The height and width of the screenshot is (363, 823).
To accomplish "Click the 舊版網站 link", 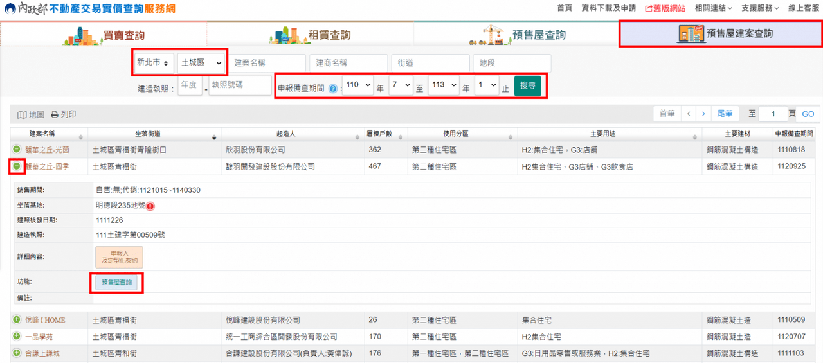I will coord(665,8).
